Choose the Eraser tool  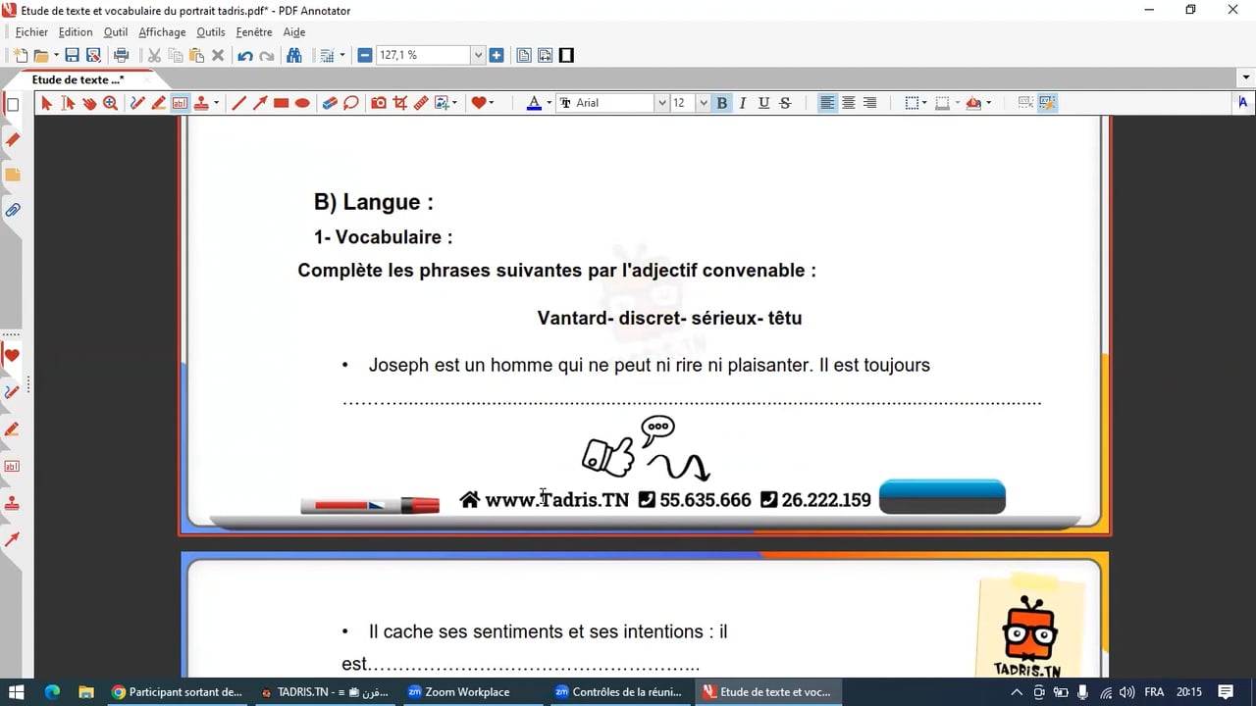(330, 103)
